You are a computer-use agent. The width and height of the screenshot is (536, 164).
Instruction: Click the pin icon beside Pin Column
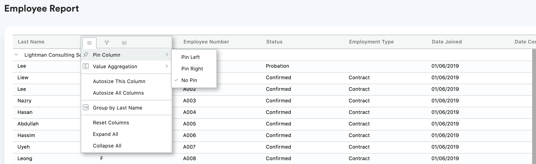[86, 54]
